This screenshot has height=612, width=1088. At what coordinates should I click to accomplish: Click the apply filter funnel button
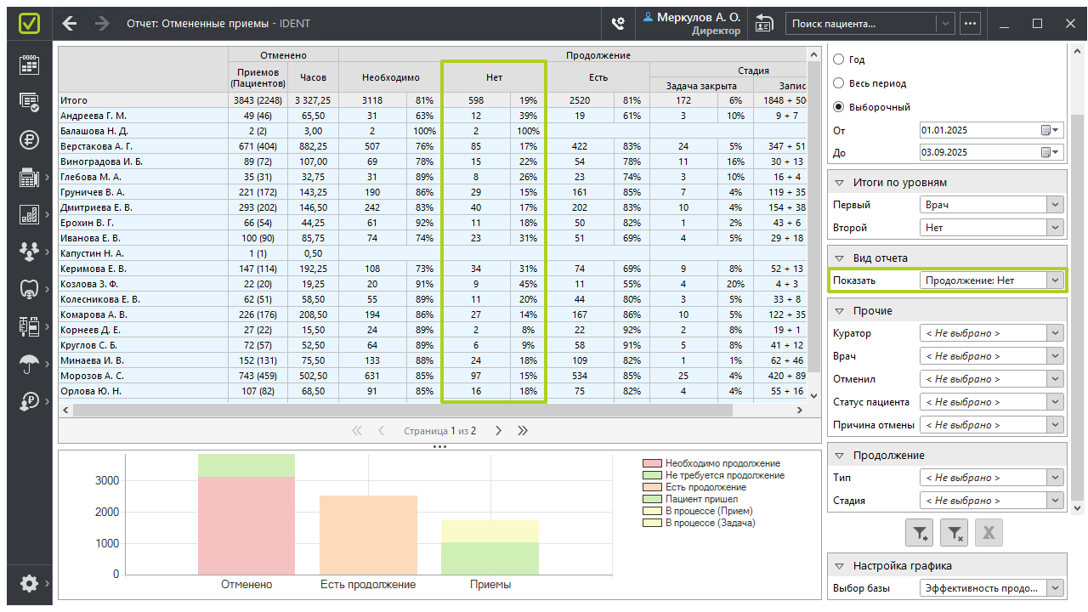tap(921, 533)
